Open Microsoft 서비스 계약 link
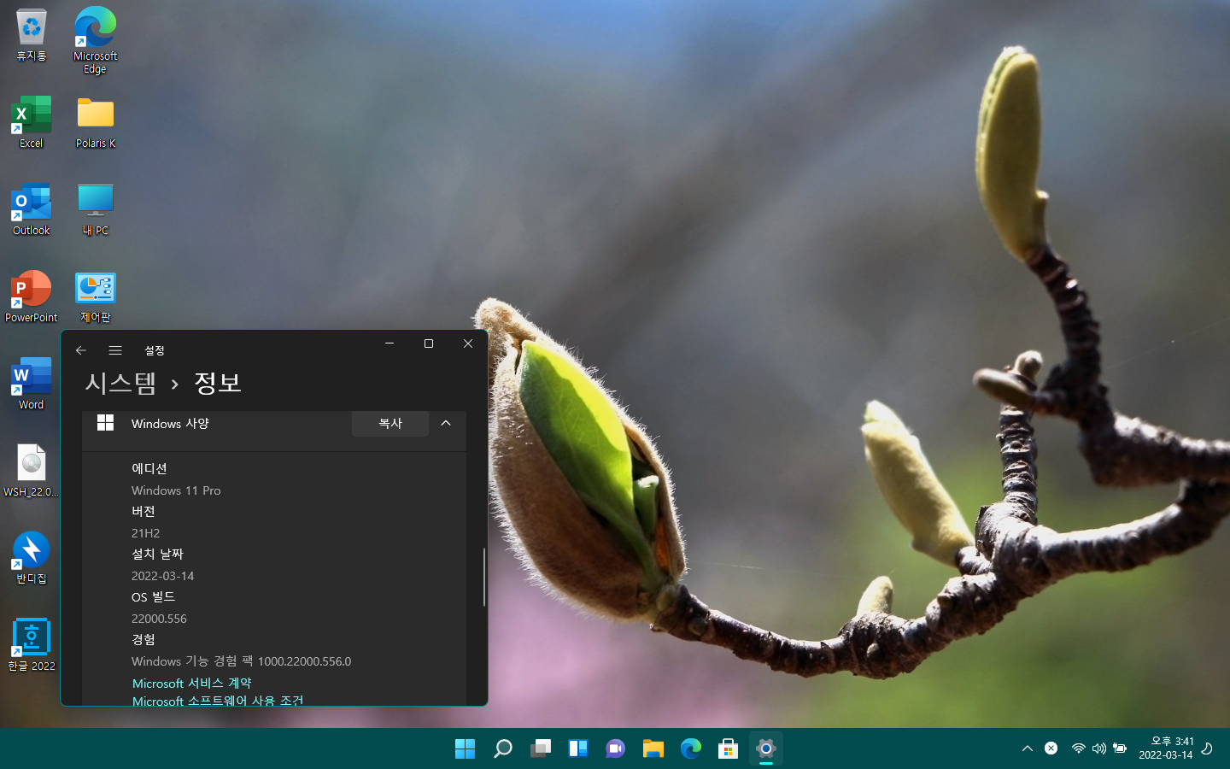Screen dimensions: 1230x769 pyautogui.click(x=192, y=684)
